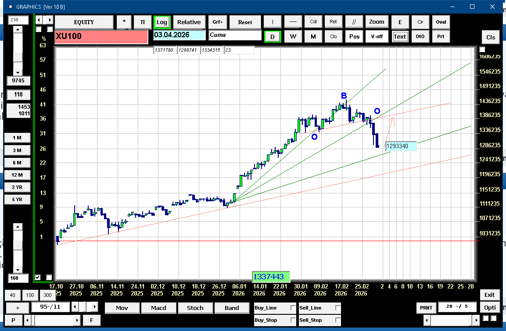This screenshot has width=506, height=331.
Task: Choose the Cdl candle chart button
Action: tap(313, 22)
